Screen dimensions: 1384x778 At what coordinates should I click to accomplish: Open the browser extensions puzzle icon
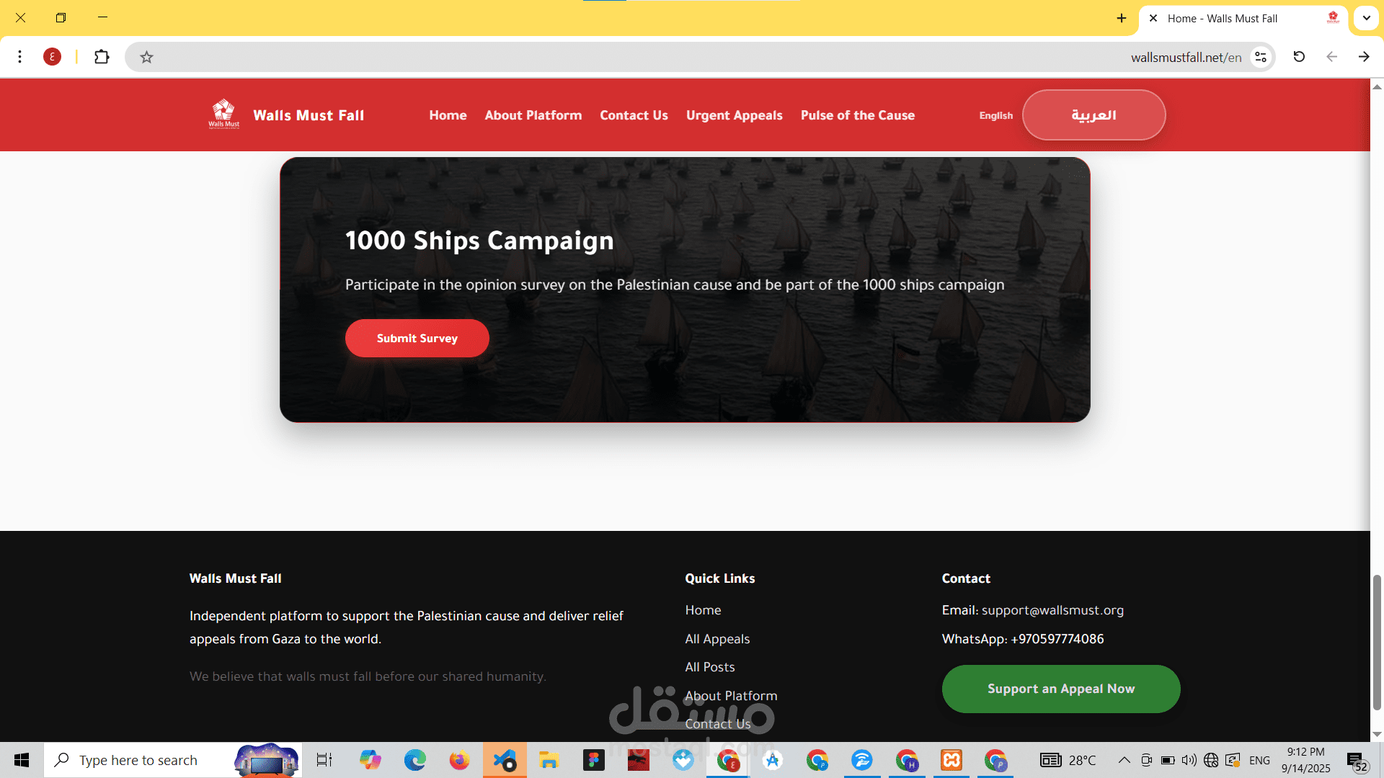point(102,57)
